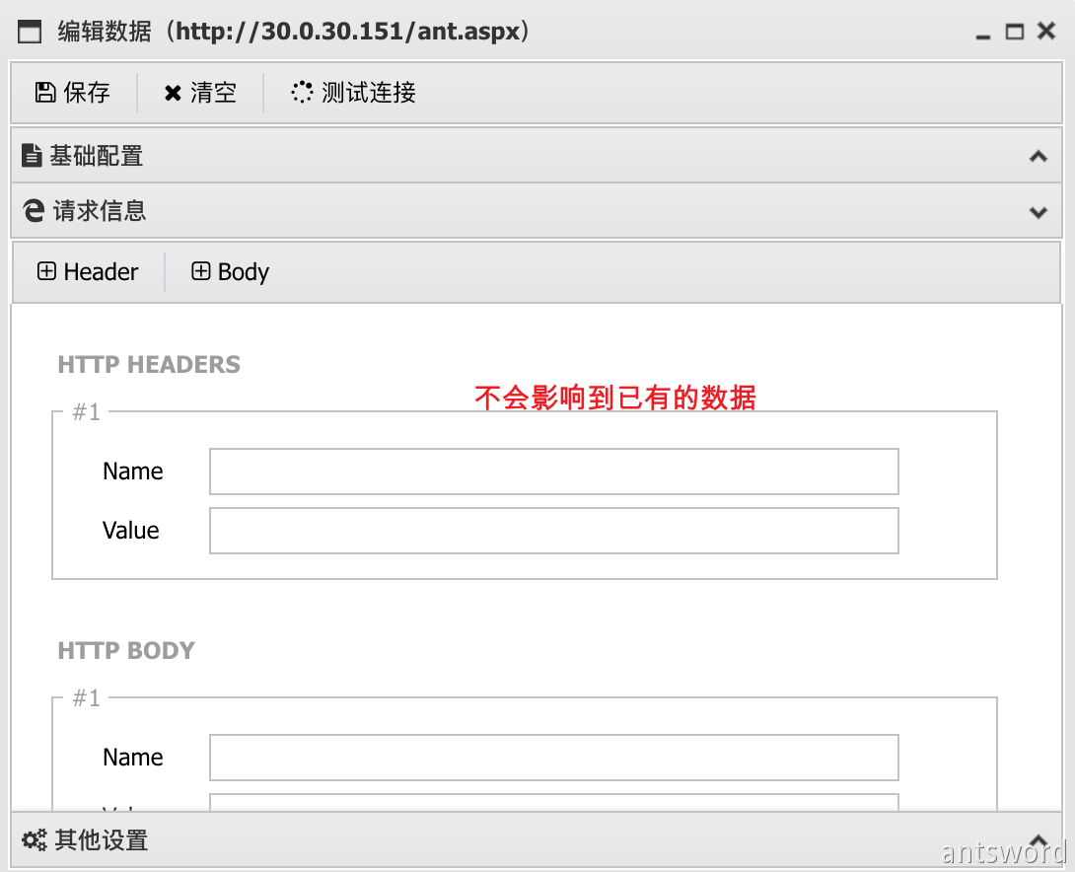
Task: Expand 基础配置 section using its chevron
Action: click(1038, 156)
